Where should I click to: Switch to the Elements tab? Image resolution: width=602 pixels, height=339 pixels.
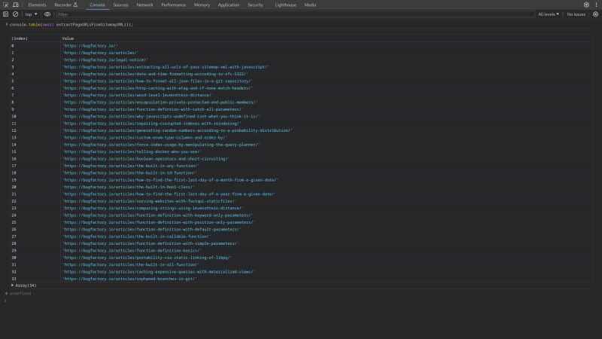(37, 5)
